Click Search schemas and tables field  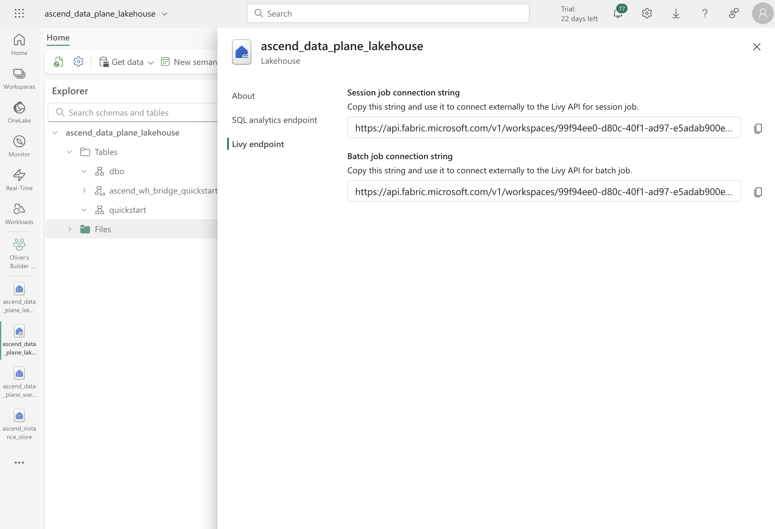click(x=133, y=113)
